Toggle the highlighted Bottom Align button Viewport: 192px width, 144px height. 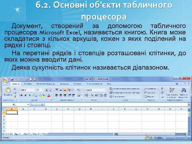(65, 90)
